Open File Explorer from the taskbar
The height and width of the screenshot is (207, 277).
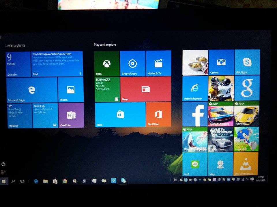45,181
